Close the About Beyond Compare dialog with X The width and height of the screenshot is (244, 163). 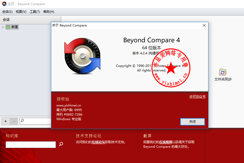click(x=204, y=25)
